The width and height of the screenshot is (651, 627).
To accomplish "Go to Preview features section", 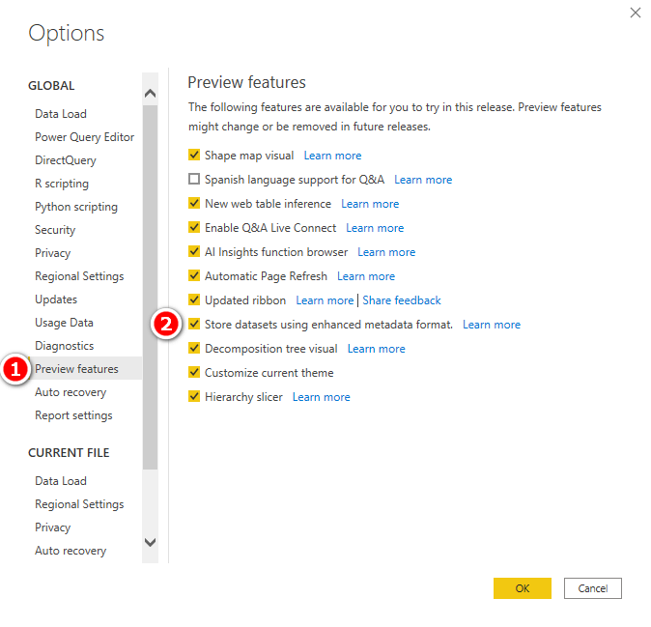I will coord(76,369).
